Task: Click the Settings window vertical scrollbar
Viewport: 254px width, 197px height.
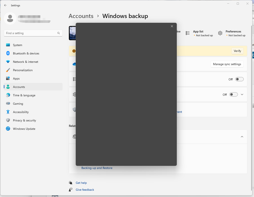Action: pos(251,108)
